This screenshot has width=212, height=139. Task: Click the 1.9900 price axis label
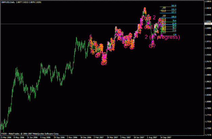[x=208, y=35]
